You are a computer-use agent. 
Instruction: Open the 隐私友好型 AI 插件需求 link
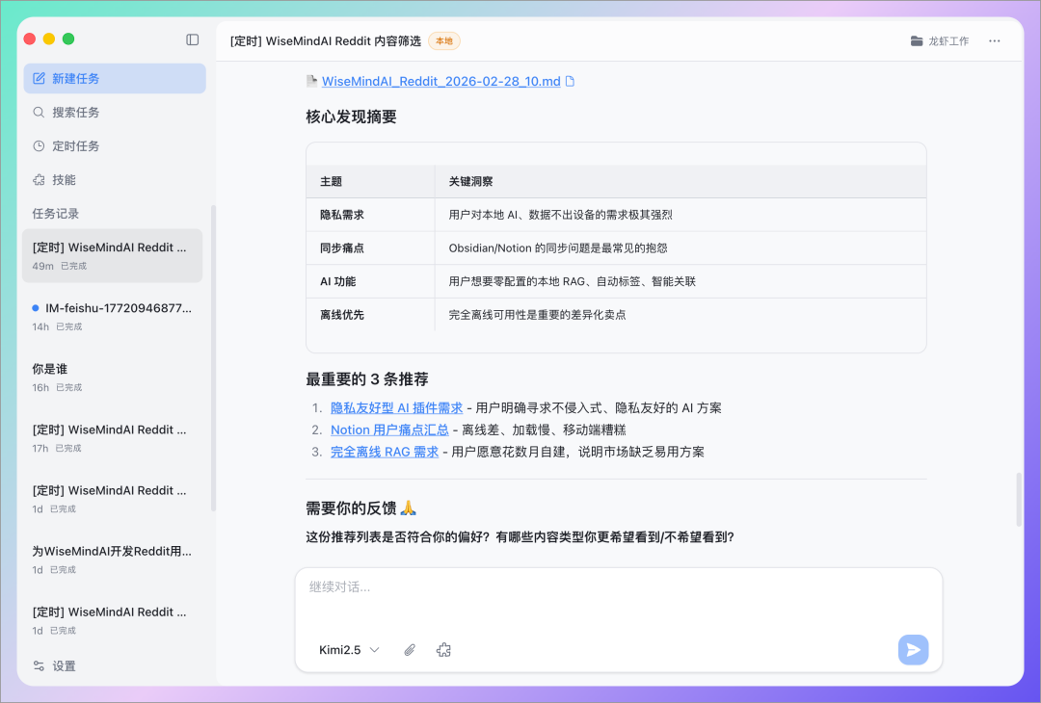[396, 407]
